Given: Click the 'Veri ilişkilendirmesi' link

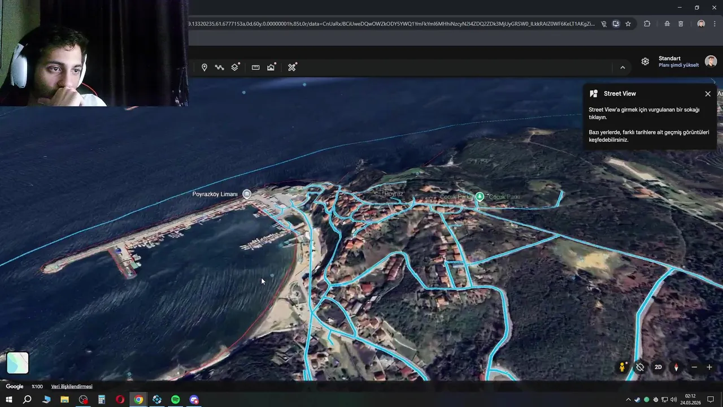Looking at the screenshot, I should (72, 387).
